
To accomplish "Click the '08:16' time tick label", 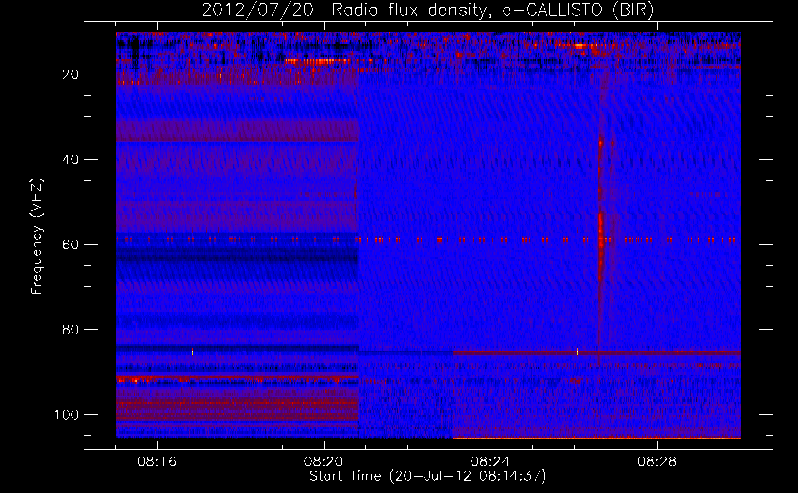I will pos(157,462).
